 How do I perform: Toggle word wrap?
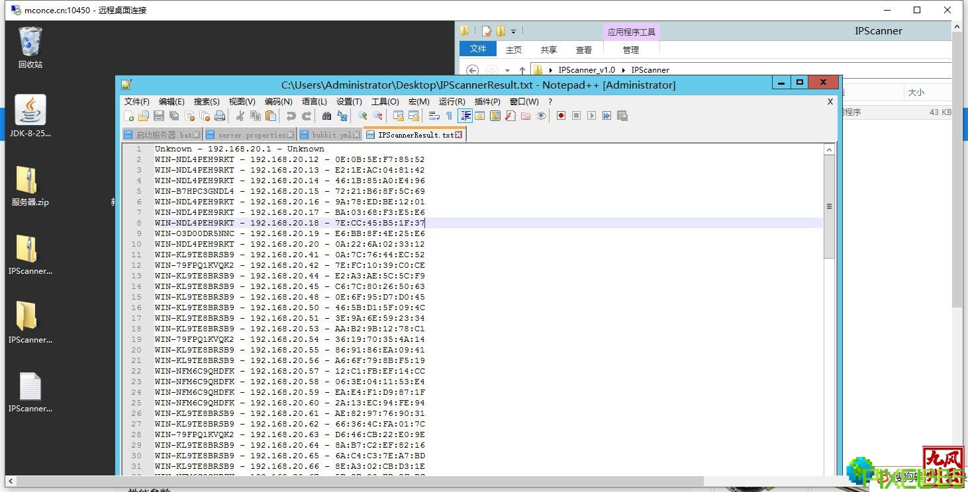point(434,116)
